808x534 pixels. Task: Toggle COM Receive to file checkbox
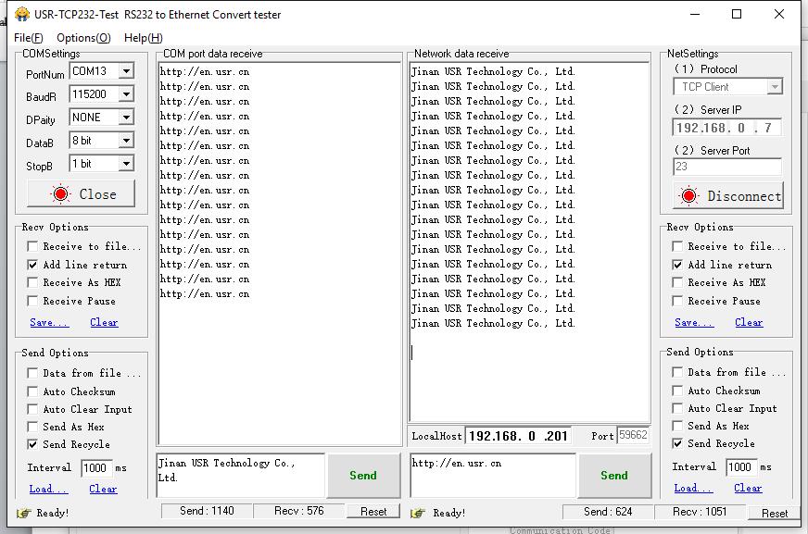coord(32,246)
